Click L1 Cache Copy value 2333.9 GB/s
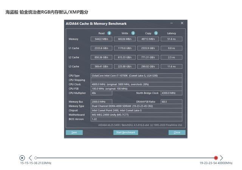Viewport: 242px width, 170px height. (x=148, y=48)
